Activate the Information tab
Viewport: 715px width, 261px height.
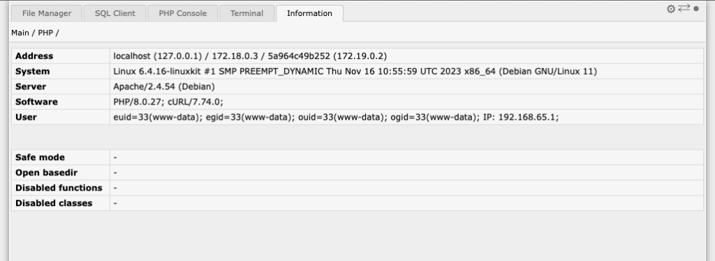(x=309, y=13)
